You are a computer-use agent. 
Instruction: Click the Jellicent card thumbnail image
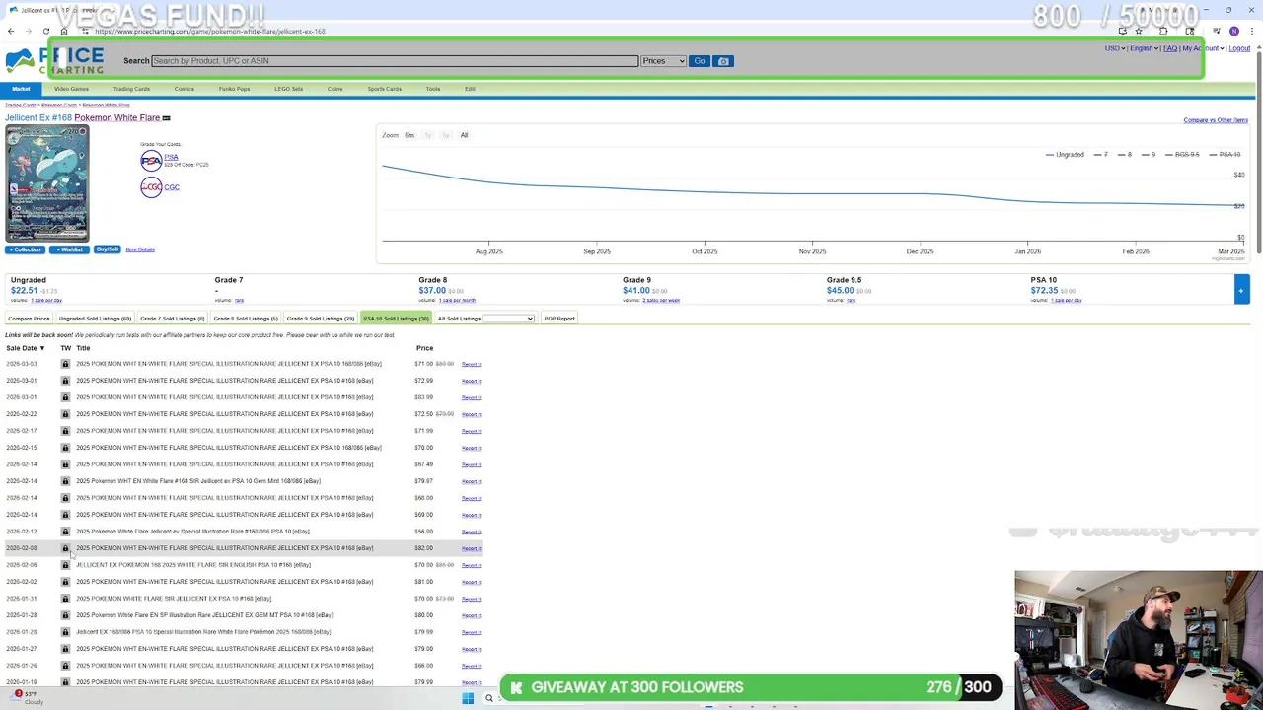[x=47, y=184]
